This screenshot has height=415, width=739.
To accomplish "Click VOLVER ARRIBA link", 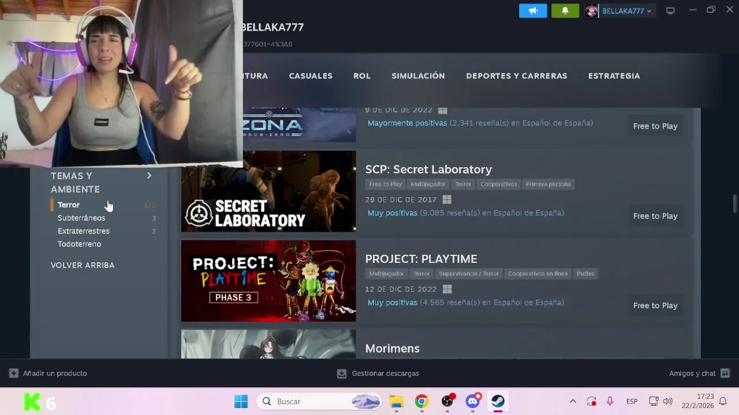I will [83, 265].
